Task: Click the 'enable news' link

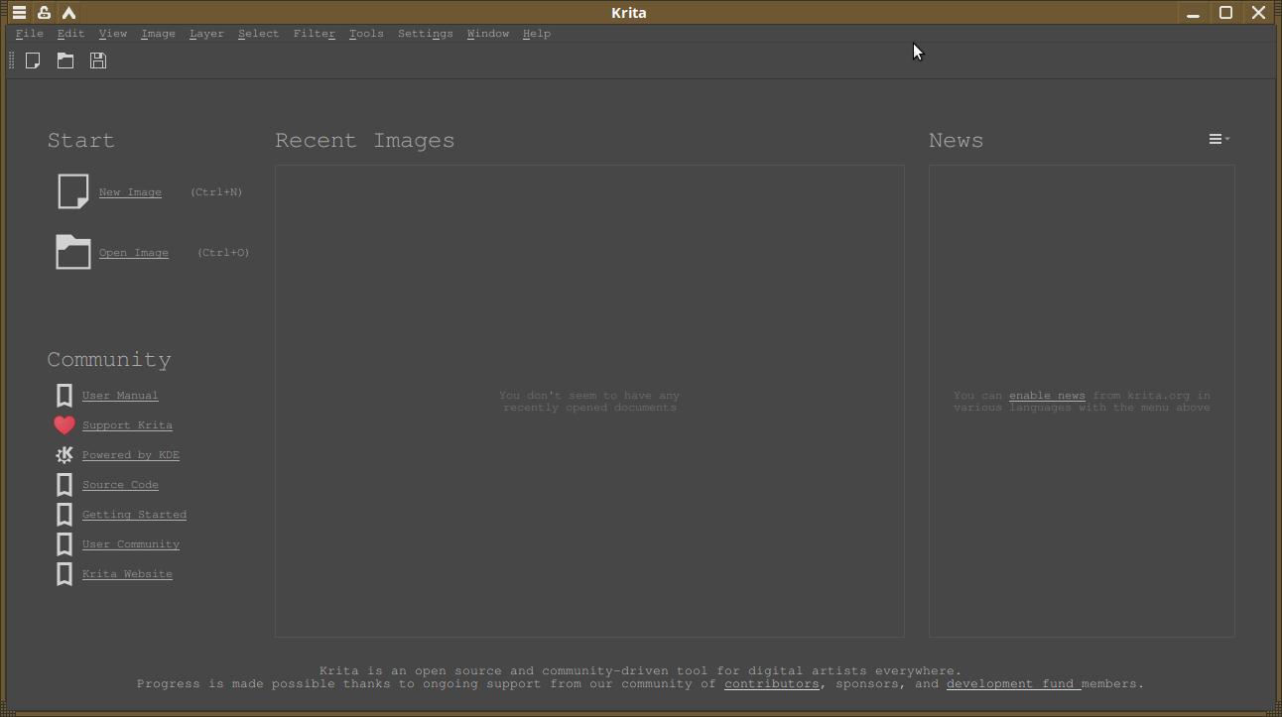Action: point(1047,396)
